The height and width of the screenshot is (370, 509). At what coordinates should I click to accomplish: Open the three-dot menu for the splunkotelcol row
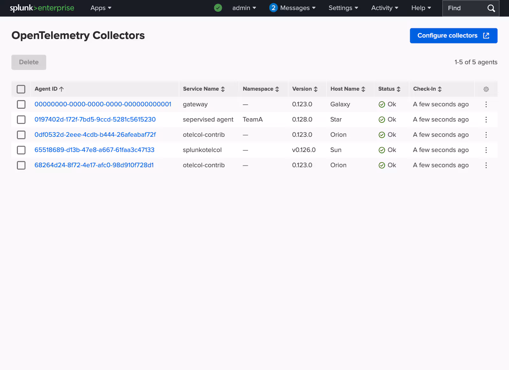(486, 150)
